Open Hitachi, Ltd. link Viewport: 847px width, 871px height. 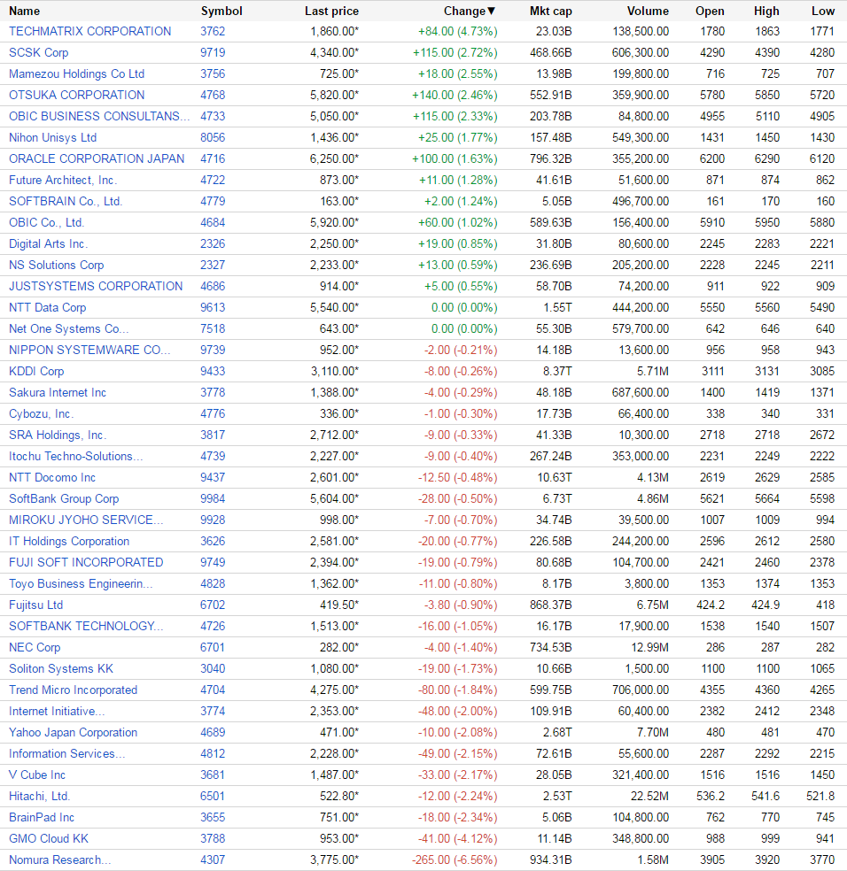click(x=40, y=796)
